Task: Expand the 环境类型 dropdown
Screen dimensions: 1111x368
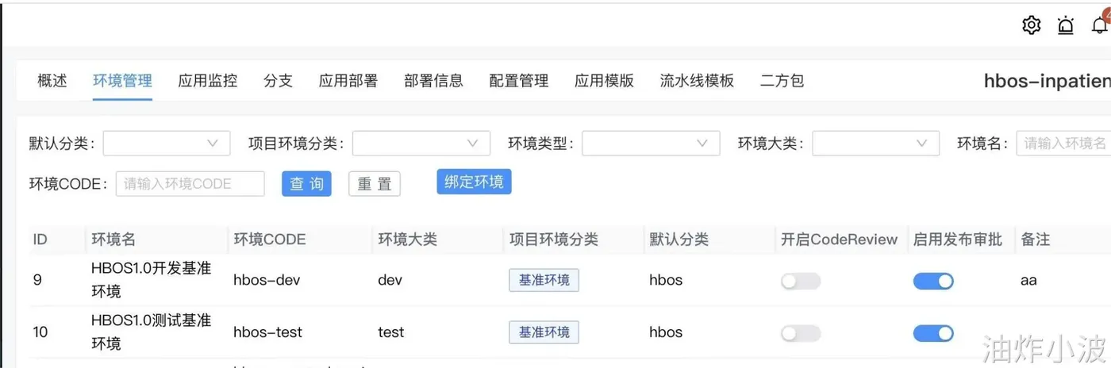Action: pyautogui.click(x=651, y=144)
